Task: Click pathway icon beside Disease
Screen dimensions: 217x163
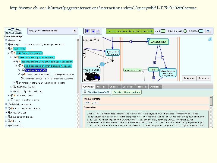Action: click(9, 121)
